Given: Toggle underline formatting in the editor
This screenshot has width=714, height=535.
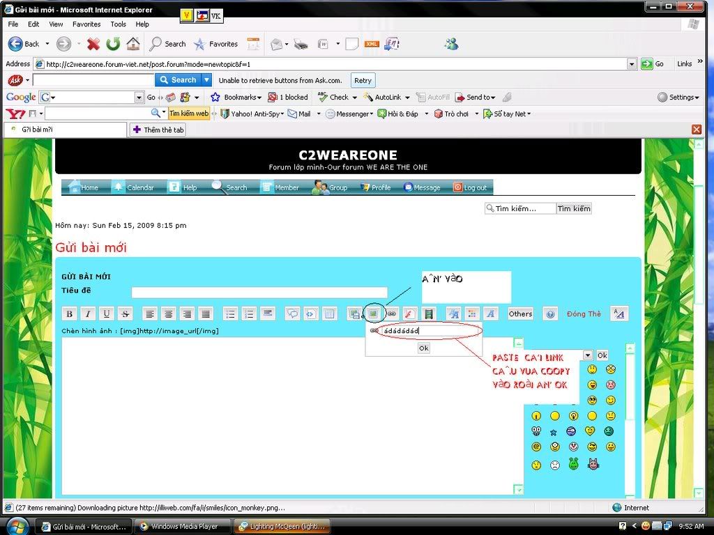Looking at the screenshot, I should point(107,313).
